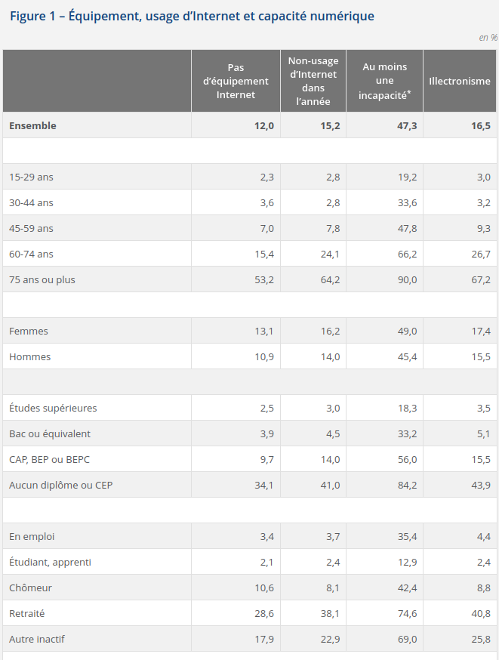Click the 'Non-usage d'Internet dans l'année' header
Screen dimensions: 499x660
[x=313, y=82]
